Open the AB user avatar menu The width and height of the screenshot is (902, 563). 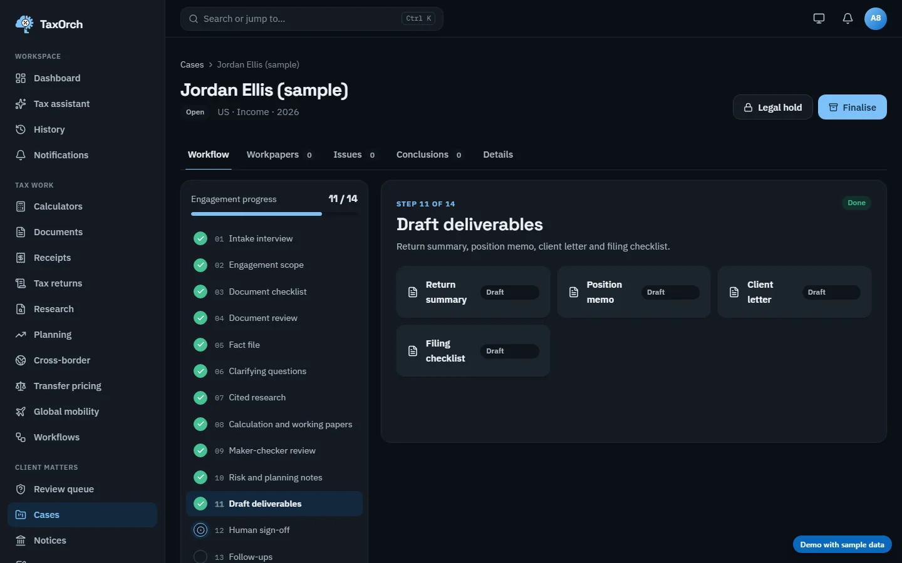pyautogui.click(x=876, y=18)
